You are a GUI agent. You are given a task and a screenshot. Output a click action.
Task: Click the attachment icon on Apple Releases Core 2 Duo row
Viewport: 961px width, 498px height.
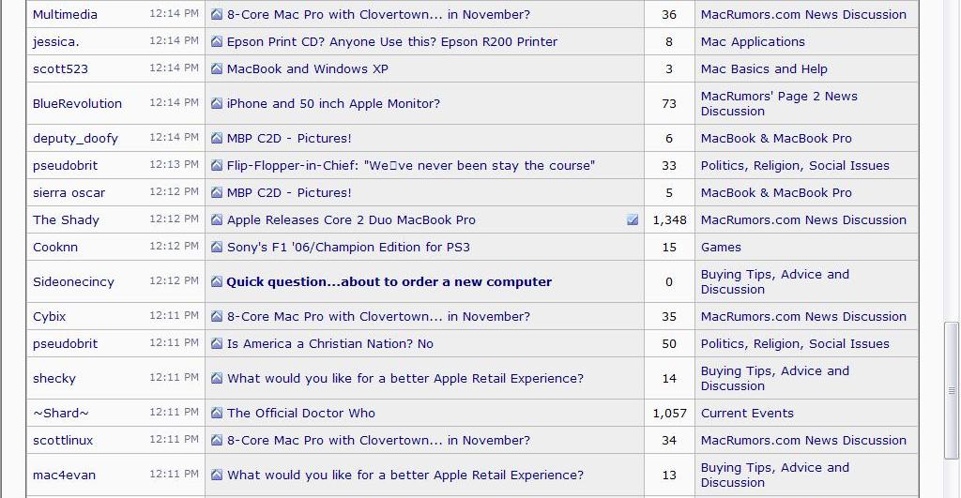click(x=633, y=219)
